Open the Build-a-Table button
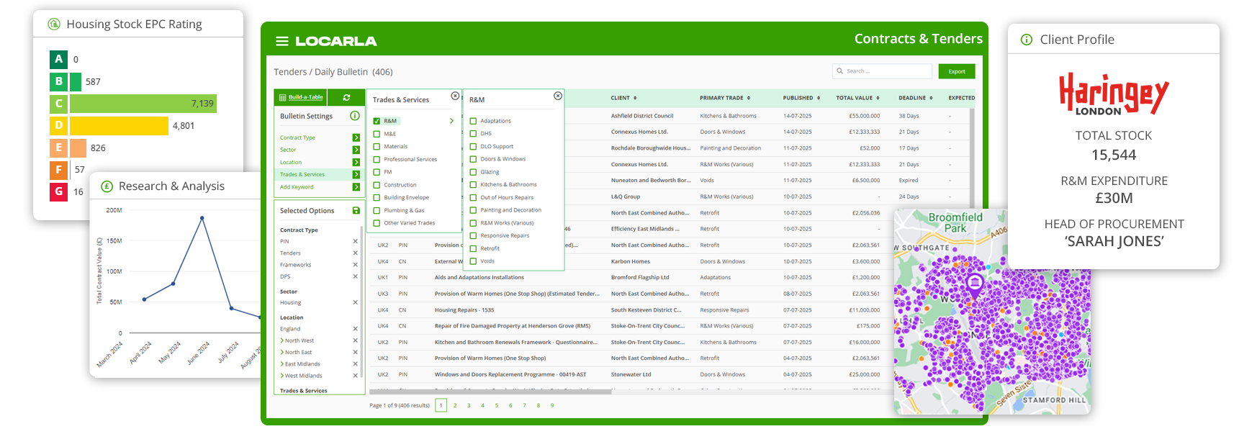The height and width of the screenshot is (434, 1239). [x=301, y=97]
